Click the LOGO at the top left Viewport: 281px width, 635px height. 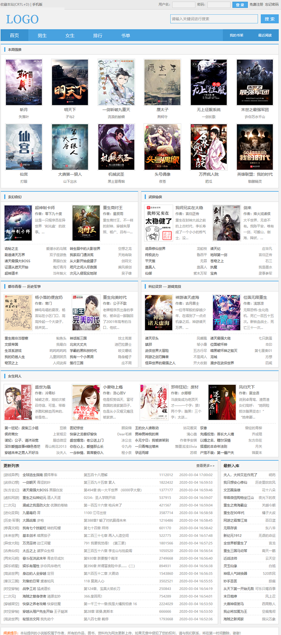click(22, 19)
